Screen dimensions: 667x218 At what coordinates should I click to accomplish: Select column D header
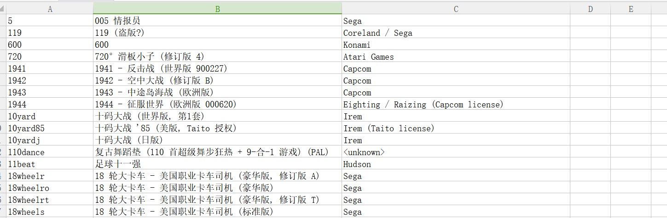[x=590, y=9]
